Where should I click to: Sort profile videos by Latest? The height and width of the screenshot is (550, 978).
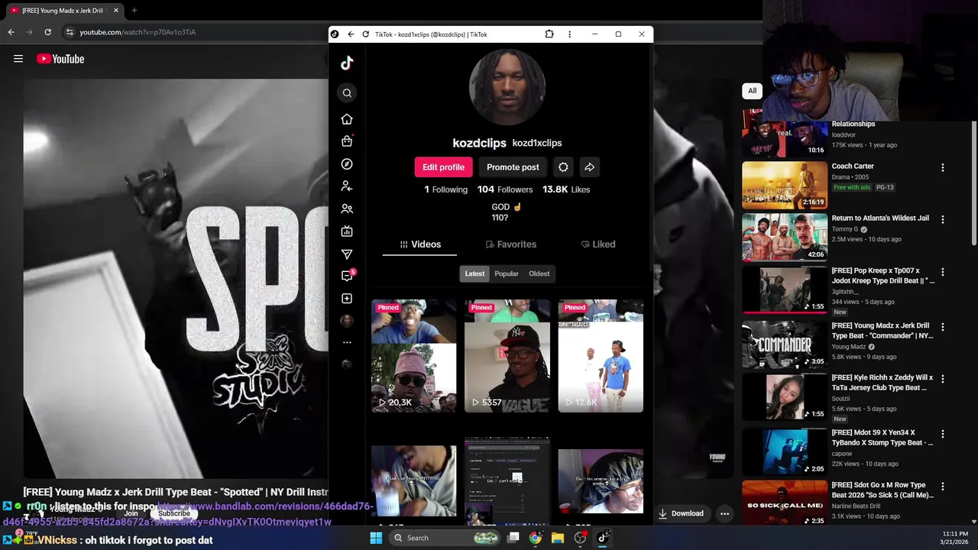474,273
